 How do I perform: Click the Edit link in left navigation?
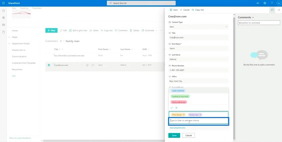[x=14, y=76]
